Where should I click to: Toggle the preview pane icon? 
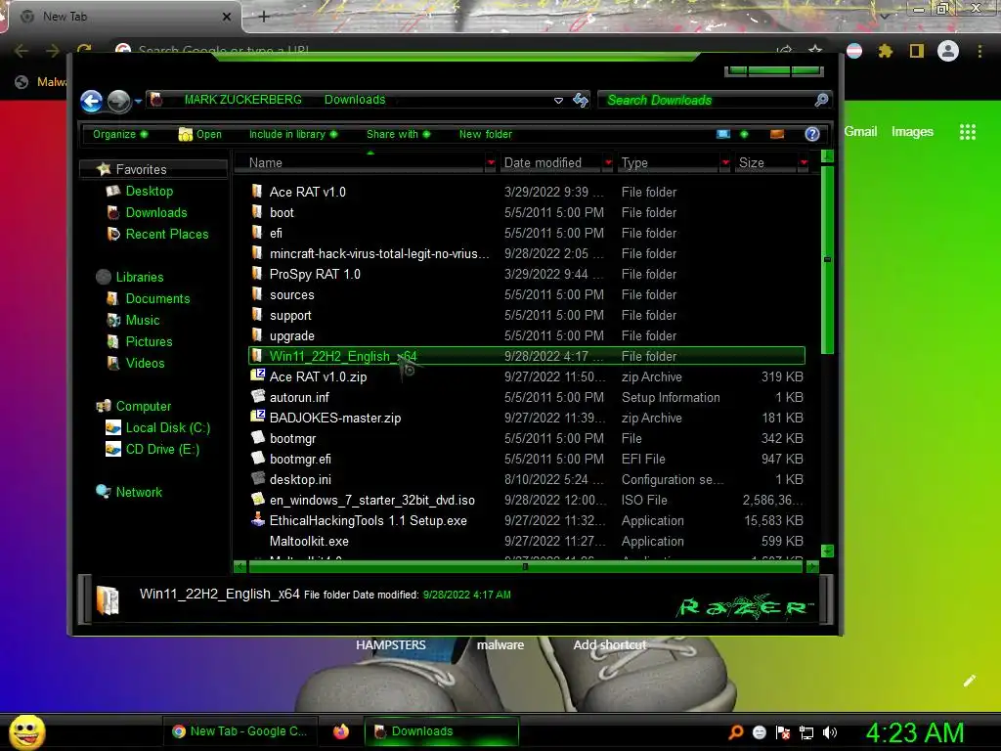[x=777, y=134]
